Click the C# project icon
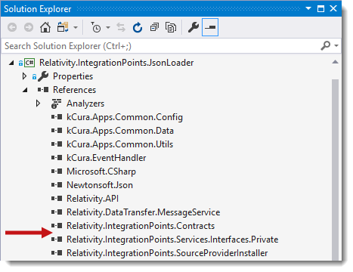 29,63
